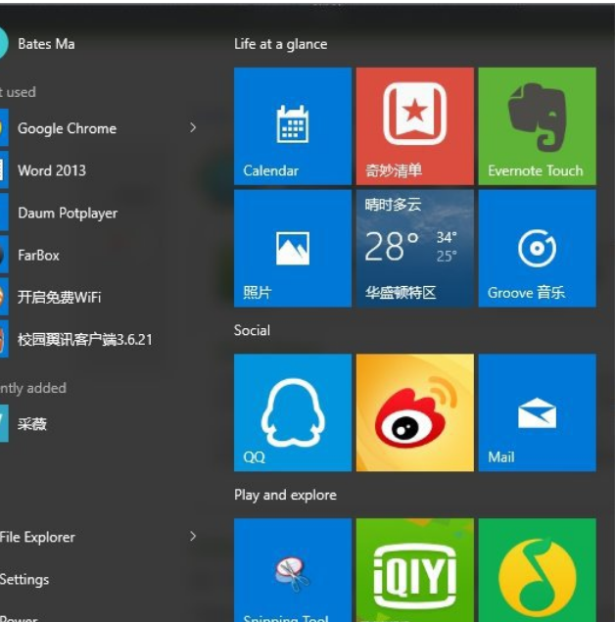The width and height of the screenshot is (615, 622).
Task: Open the iQIYI green tile
Action: point(415,570)
